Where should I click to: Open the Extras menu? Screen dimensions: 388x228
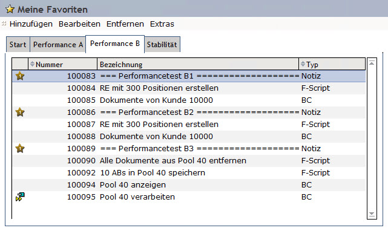(162, 24)
